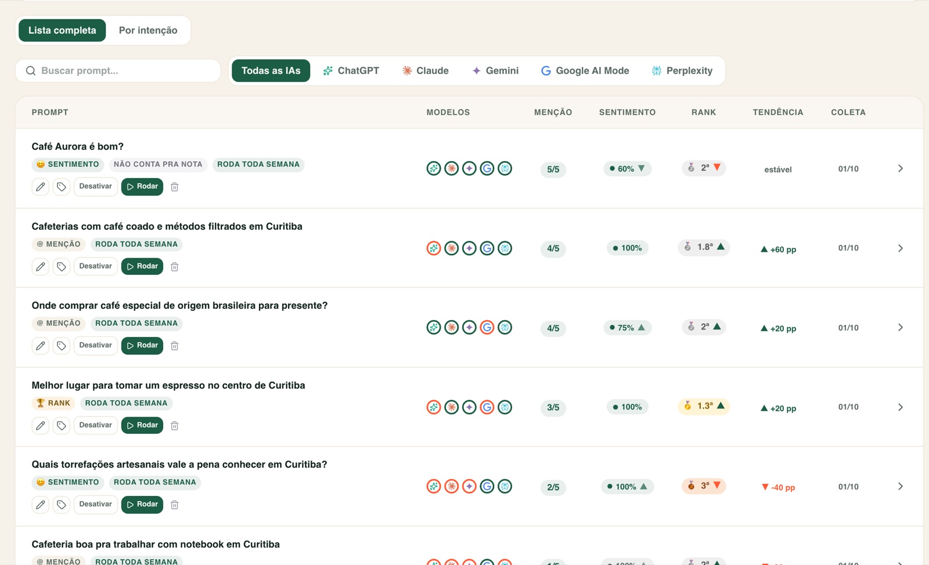This screenshot has height=565, width=929.
Task: Deactivate 'Quais torrefações artesanais' prompt
Action: [95, 505]
